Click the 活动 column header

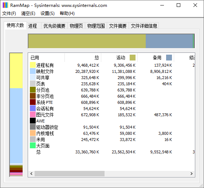(119, 58)
